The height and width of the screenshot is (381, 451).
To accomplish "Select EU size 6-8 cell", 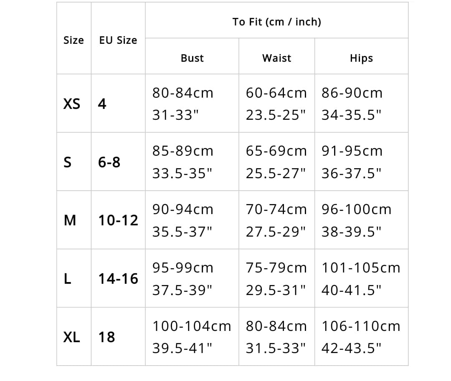I will tap(109, 162).
